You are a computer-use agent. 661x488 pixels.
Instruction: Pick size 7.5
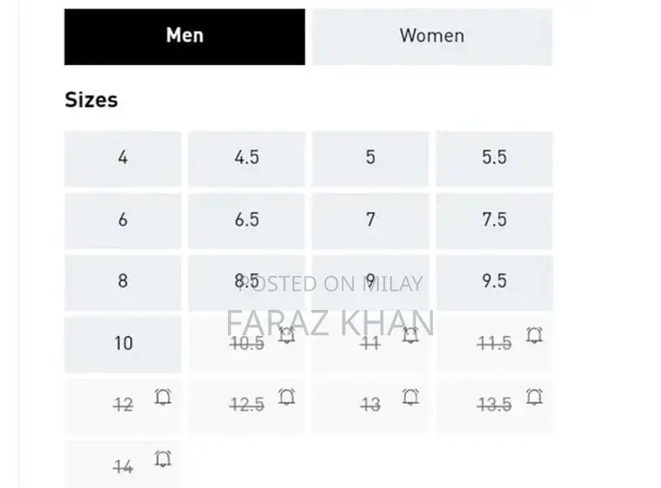(x=494, y=220)
